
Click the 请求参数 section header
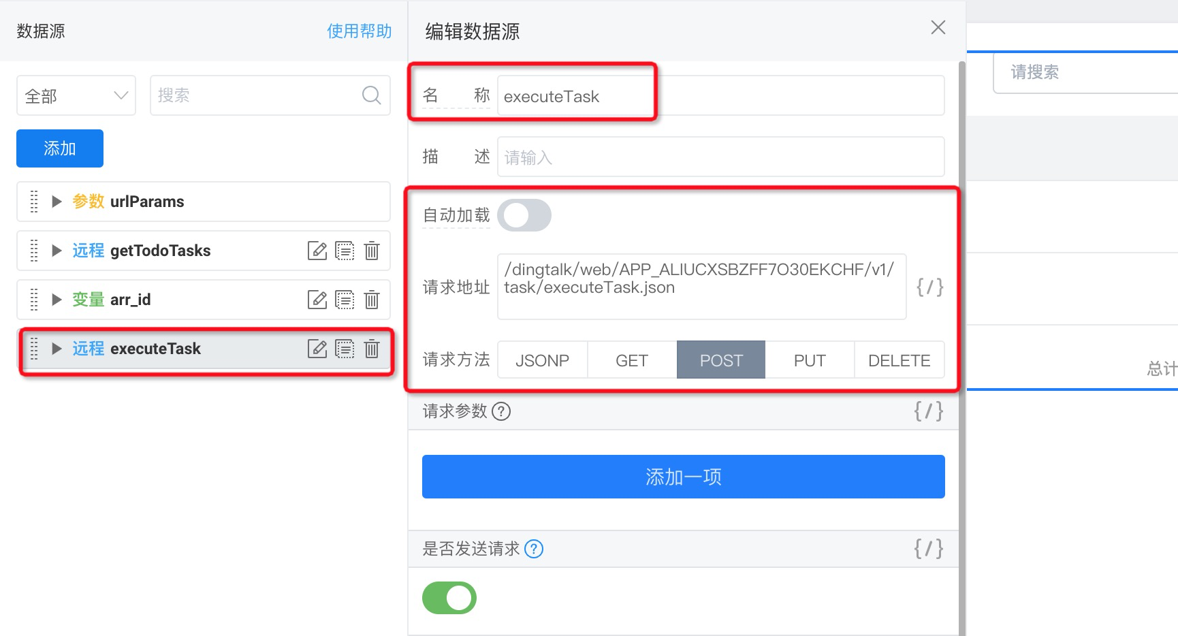[683, 411]
